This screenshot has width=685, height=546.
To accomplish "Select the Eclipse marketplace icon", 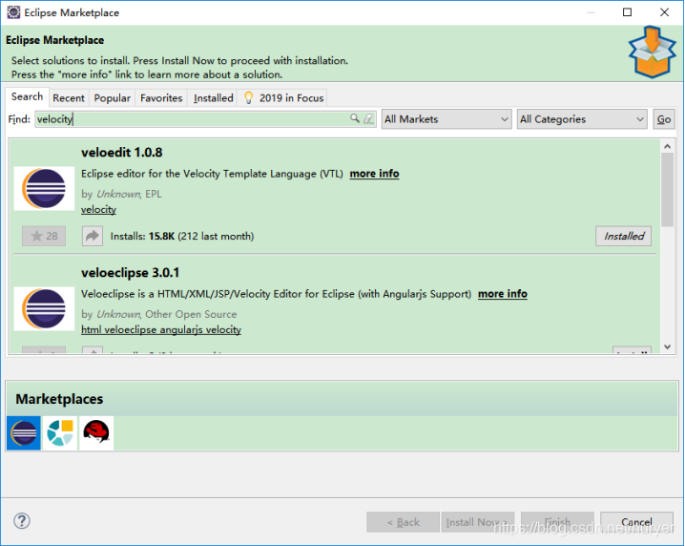I will pyautogui.click(x=24, y=433).
